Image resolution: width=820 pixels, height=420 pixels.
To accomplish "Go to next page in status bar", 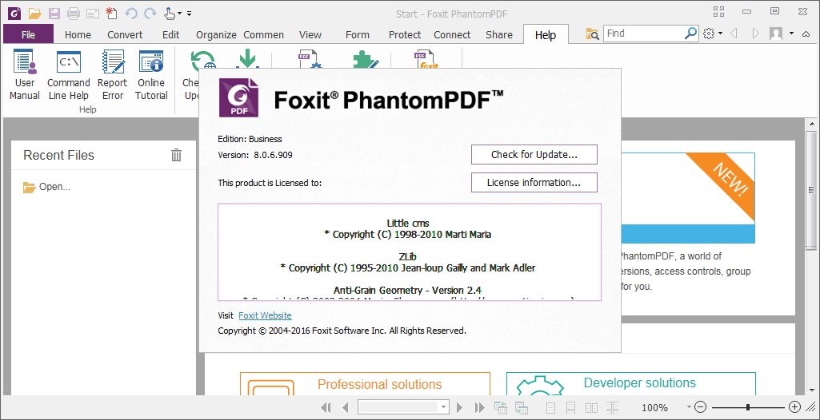I will coord(460,407).
